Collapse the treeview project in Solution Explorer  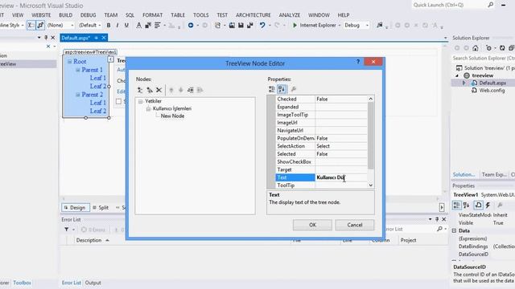(x=457, y=75)
